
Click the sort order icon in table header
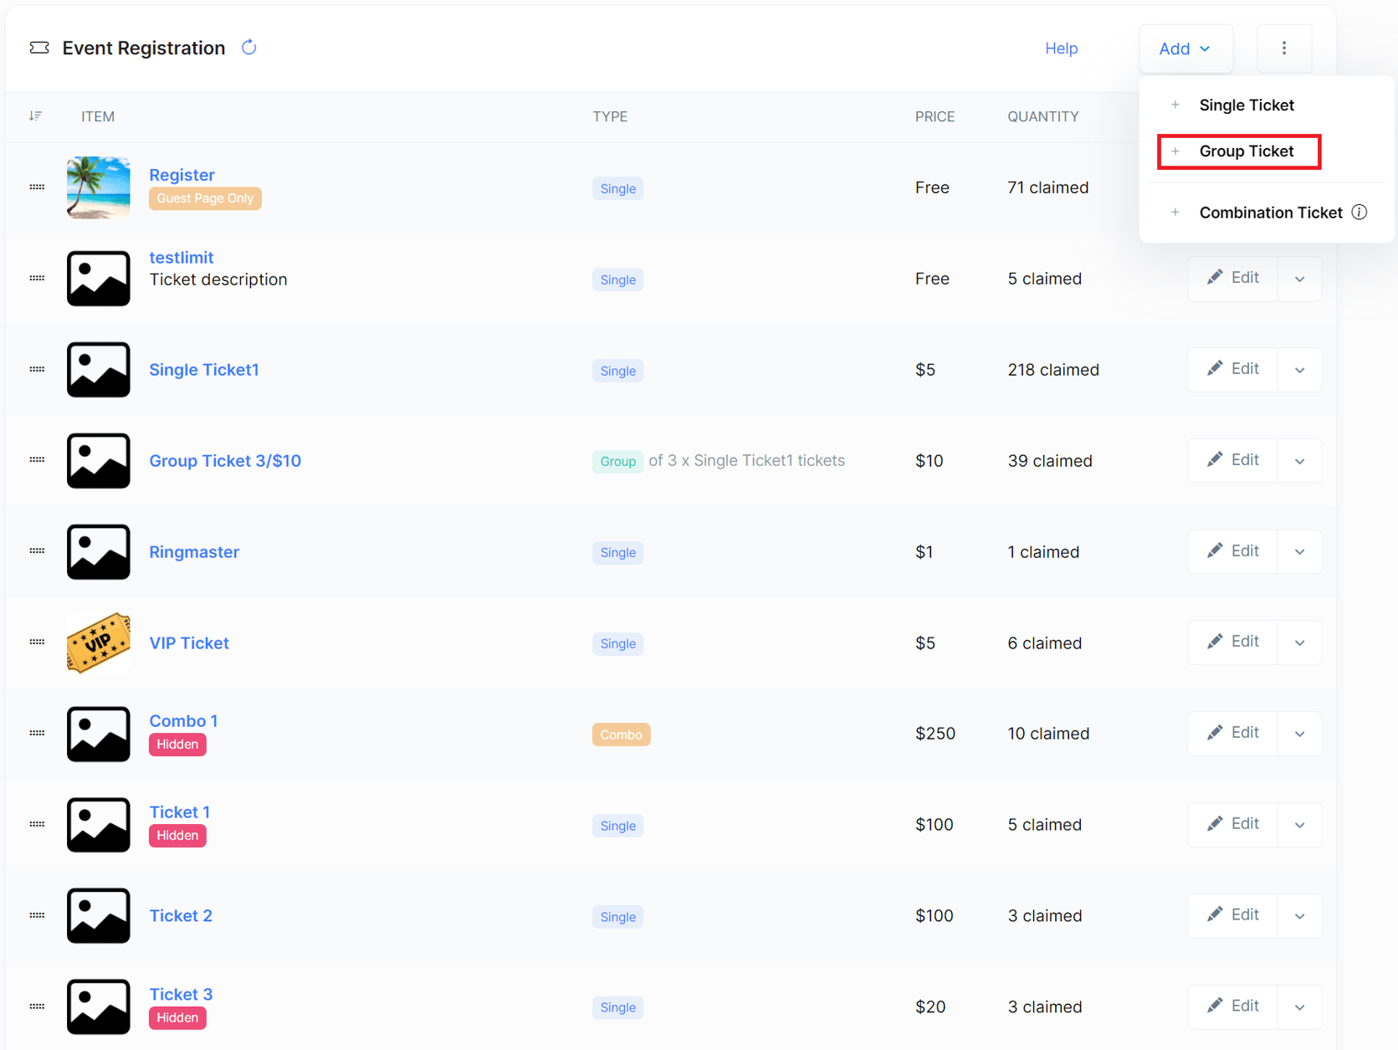pos(35,116)
